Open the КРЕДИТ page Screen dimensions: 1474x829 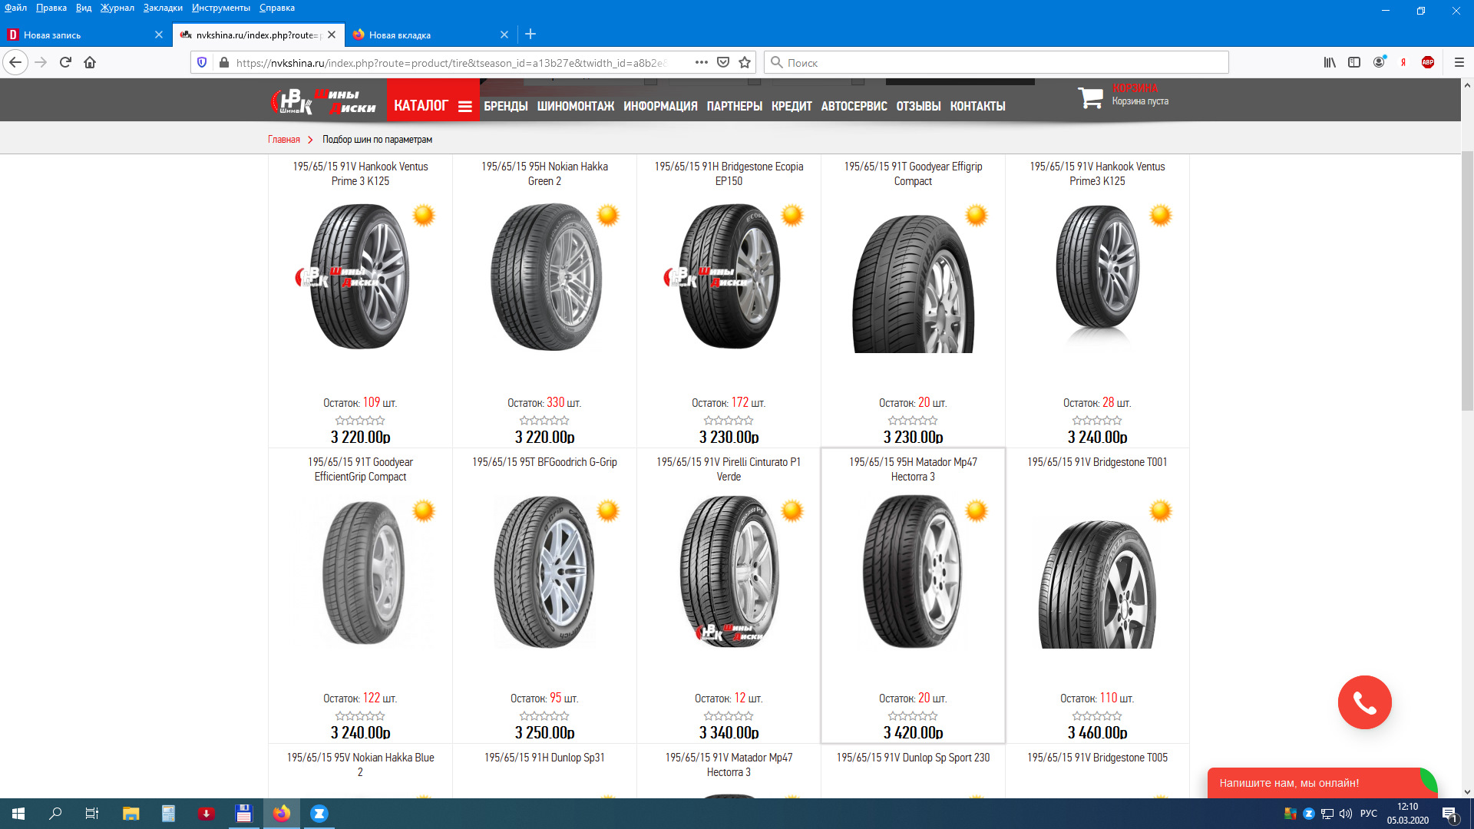coord(792,106)
